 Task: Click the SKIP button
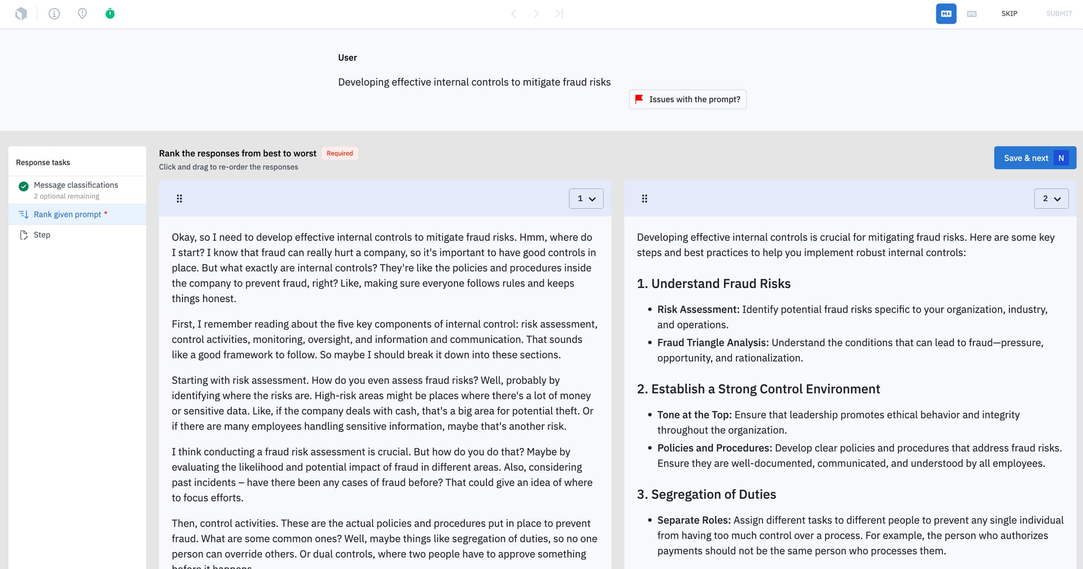tap(1009, 14)
